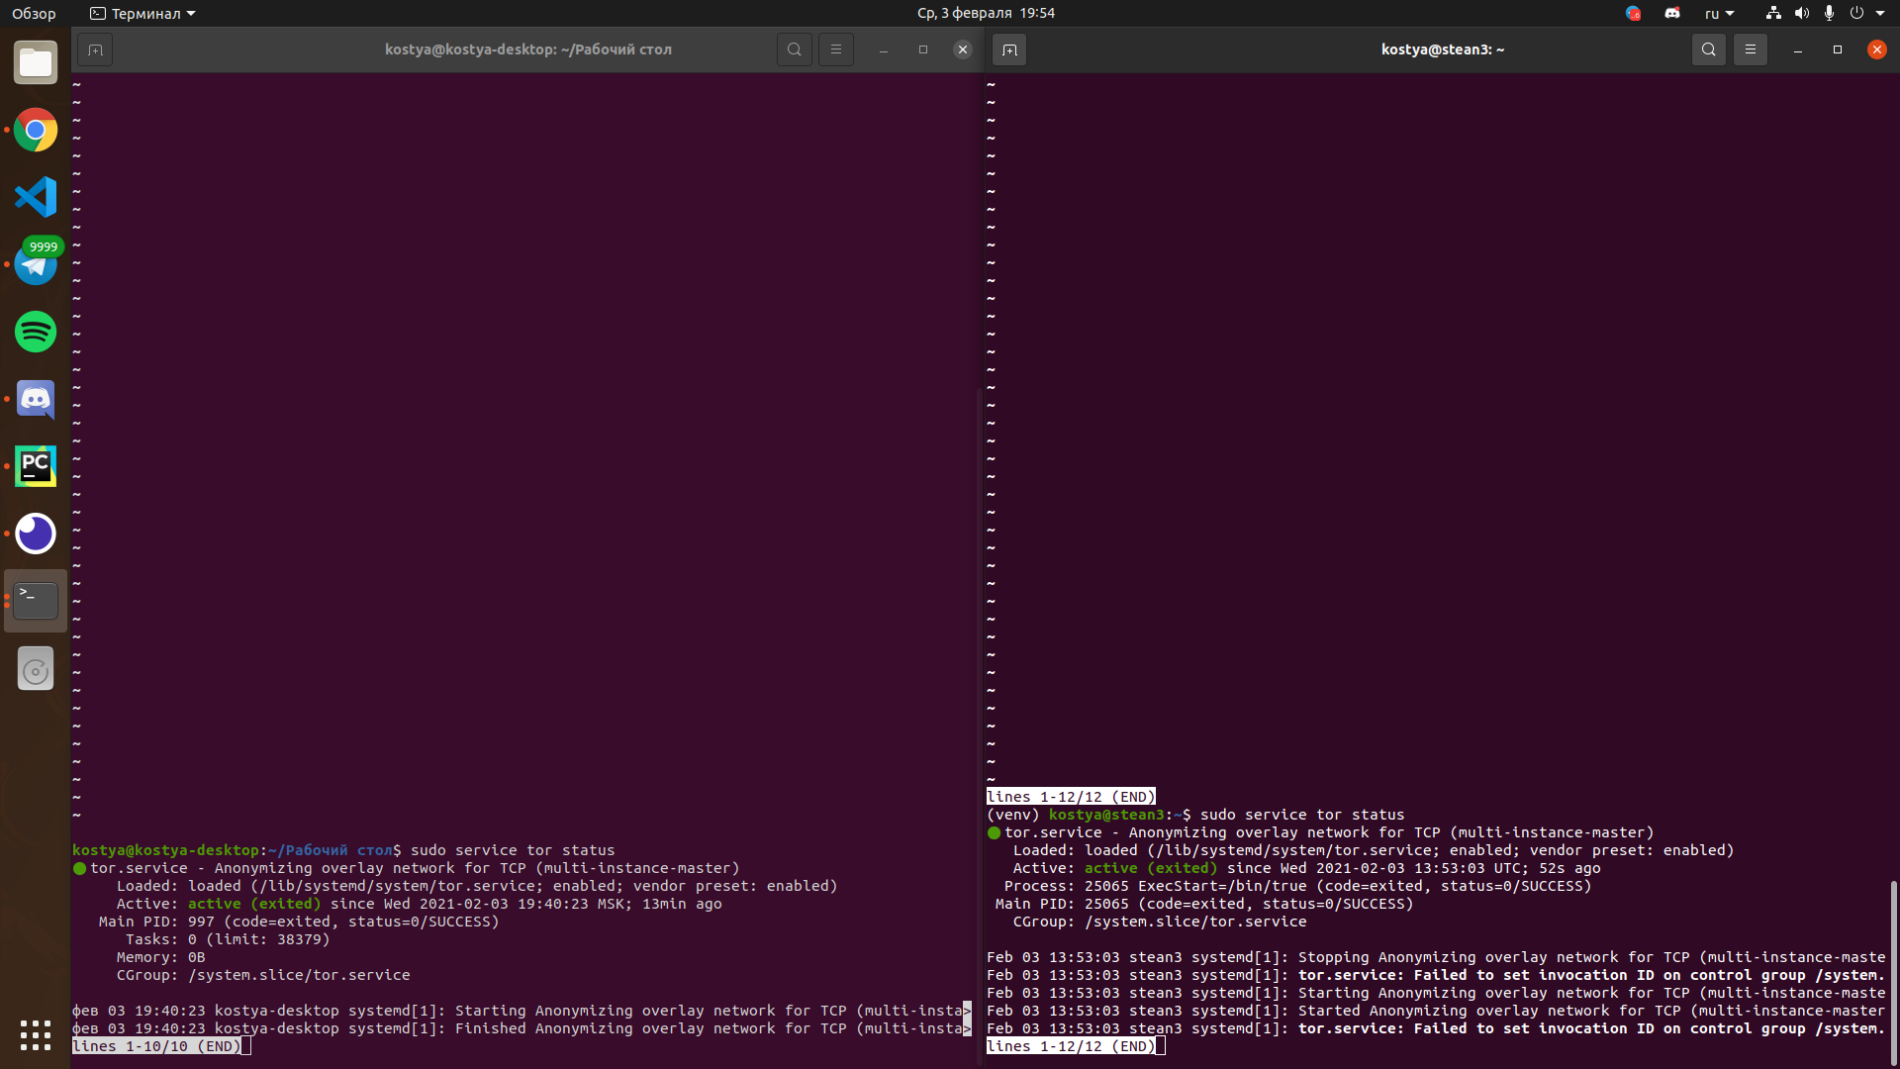Open network status icon in top bar
The image size is (1900, 1069).
coord(1773,13)
